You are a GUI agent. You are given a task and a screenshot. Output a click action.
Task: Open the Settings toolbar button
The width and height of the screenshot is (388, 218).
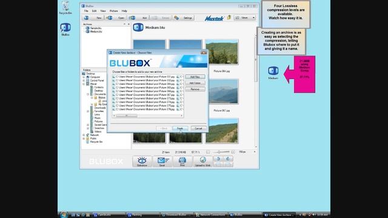click(x=183, y=18)
